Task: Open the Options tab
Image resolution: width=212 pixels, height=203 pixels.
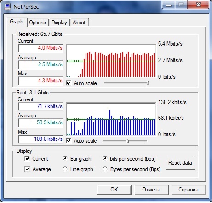Action: pos(37,23)
